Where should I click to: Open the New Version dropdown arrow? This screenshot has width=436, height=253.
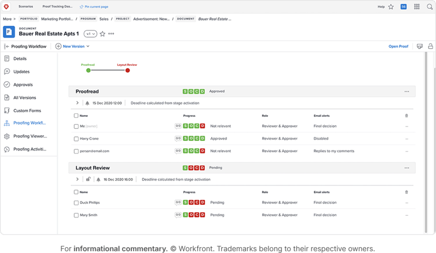click(88, 46)
